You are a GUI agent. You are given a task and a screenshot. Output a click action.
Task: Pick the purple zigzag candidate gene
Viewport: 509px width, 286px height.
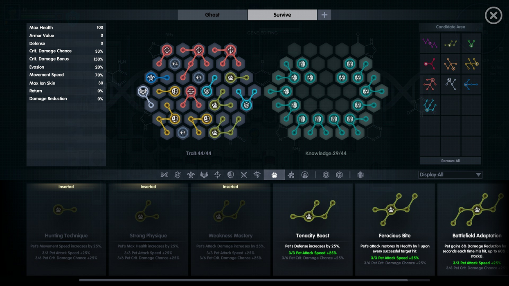pos(430,43)
